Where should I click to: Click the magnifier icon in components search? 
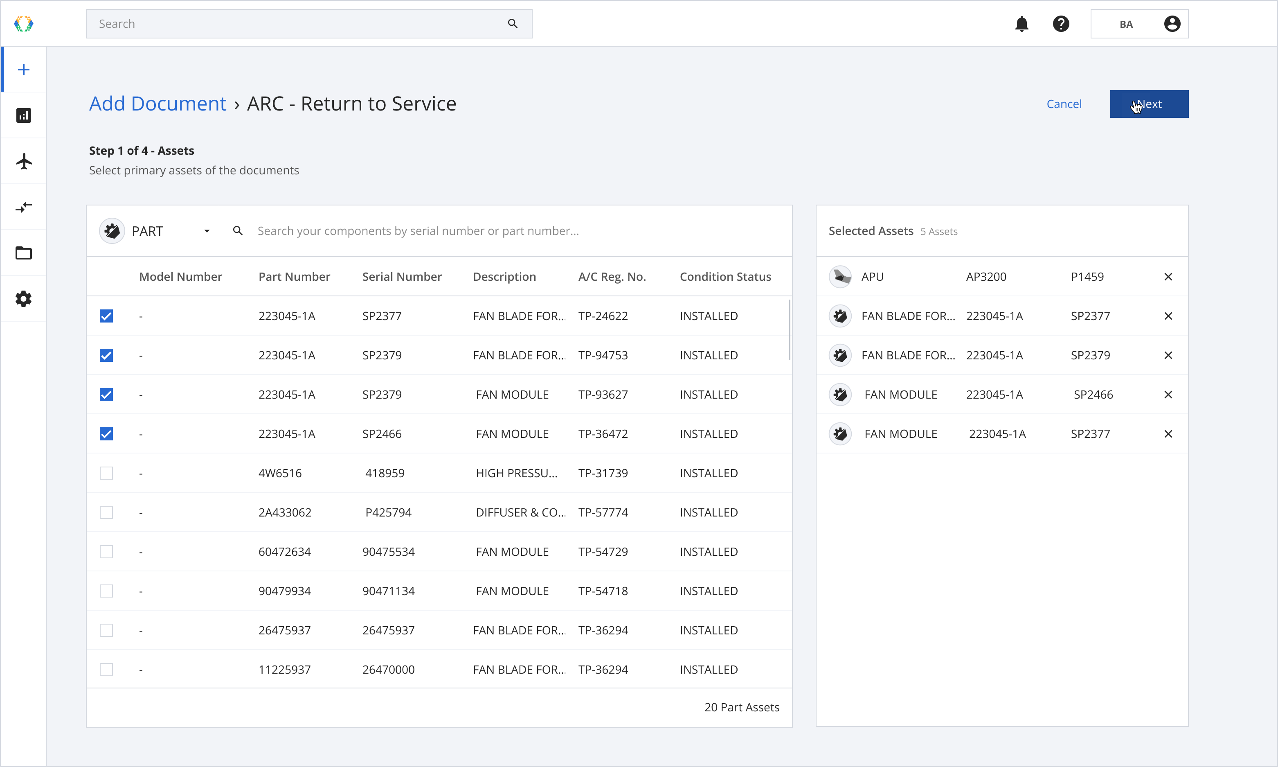click(238, 231)
